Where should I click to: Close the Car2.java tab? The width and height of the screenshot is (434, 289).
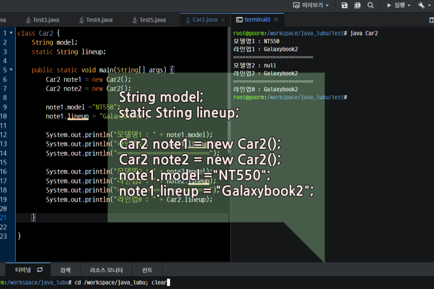click(223, 20)
